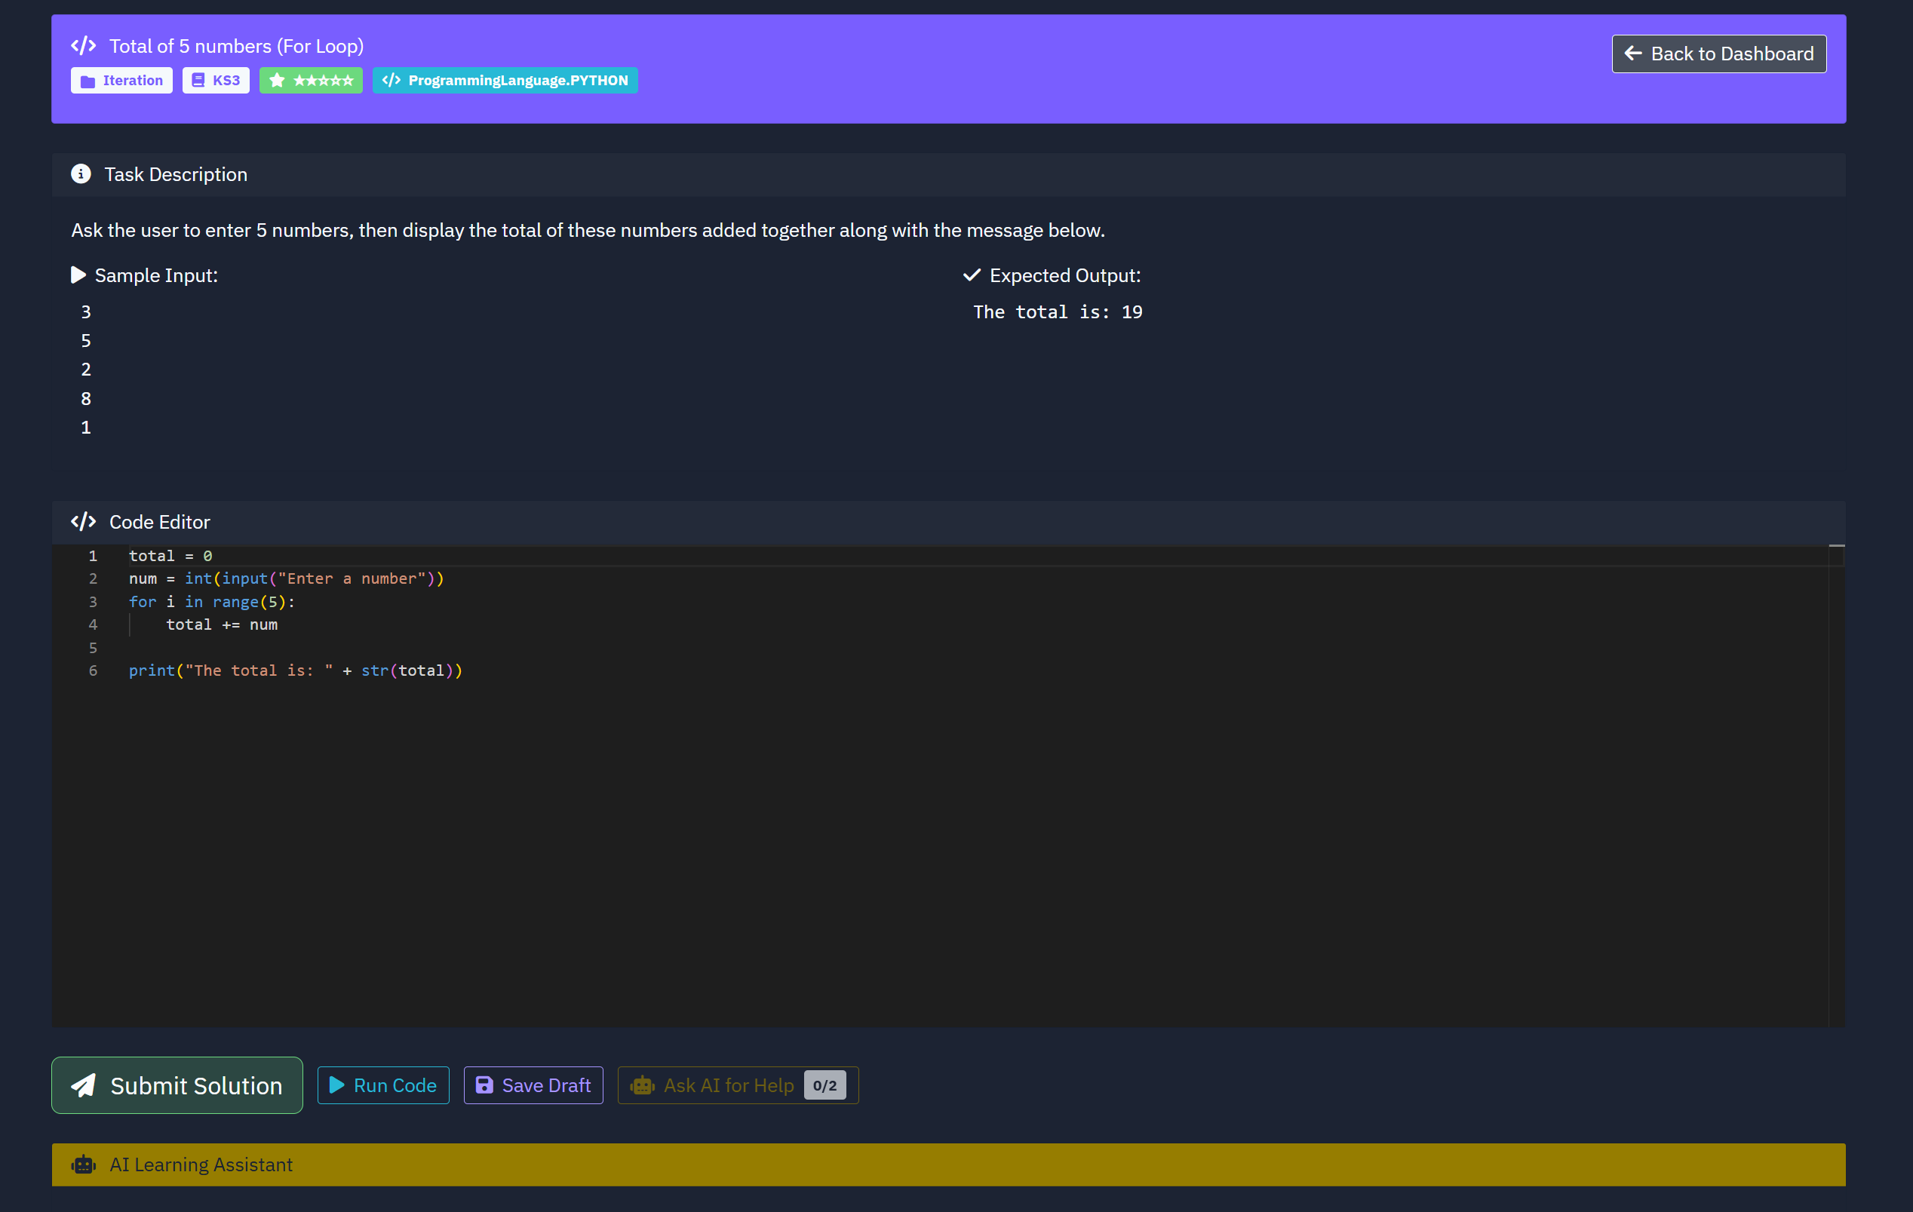1913x1212 pixels.
Task: Click the ProgrammingLanguage.PYTHON tag
Action: (x=505, y=80)
